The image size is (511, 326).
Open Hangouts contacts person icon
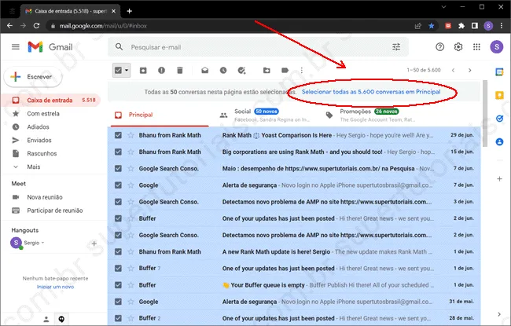pyautogui.click(x=46, y=319)
